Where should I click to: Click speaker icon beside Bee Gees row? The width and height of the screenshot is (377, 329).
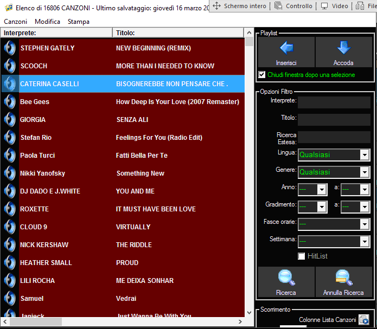[10, 101]
